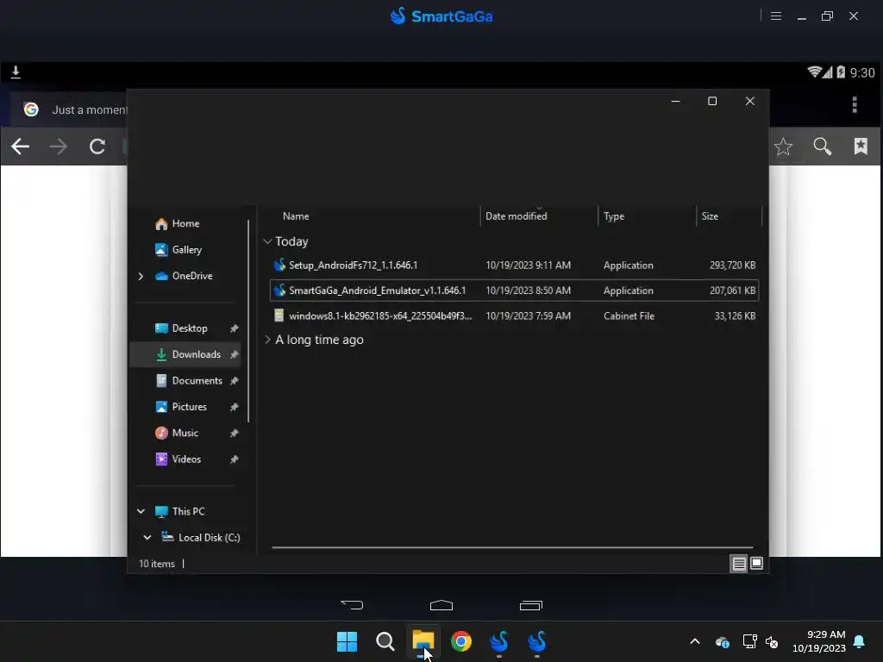
Task: Click file list horizontal scrollbar
Action: click(x=512, y=547)
